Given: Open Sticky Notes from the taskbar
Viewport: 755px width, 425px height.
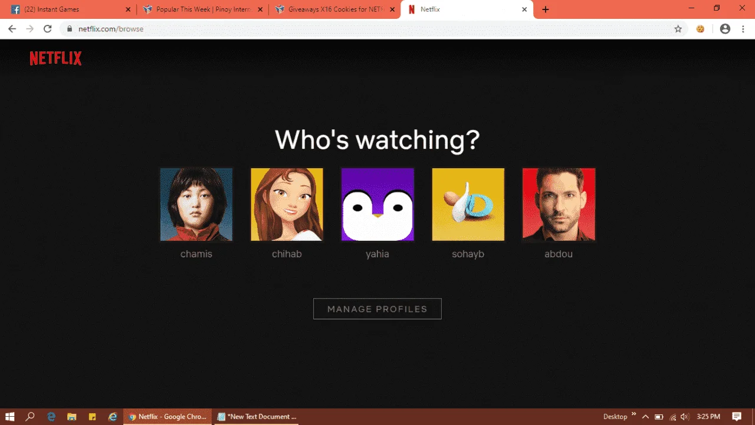Looking at the screenshot, I should [x=92, y=417].
